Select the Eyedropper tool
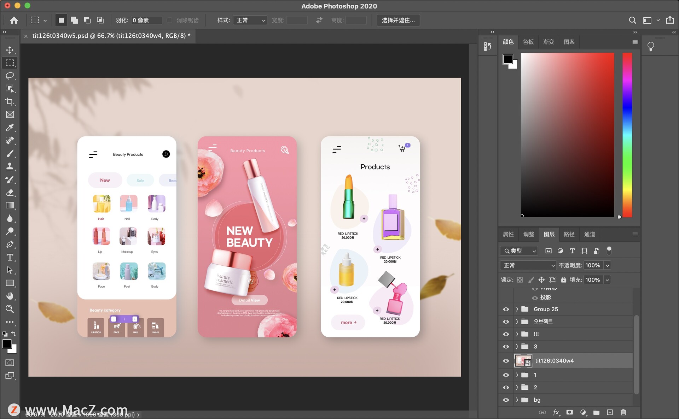679x419 pixels. (10, 128)
